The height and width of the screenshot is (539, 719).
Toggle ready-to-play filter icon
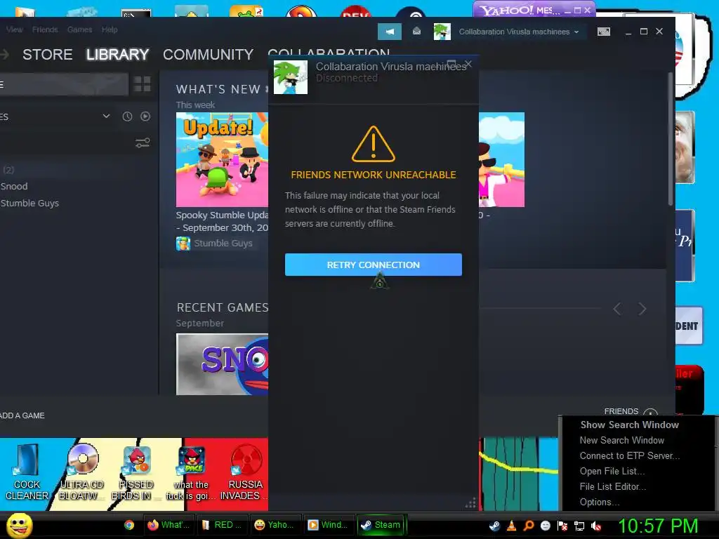[145, 117]
